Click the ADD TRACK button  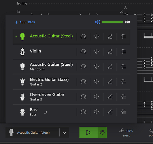[x=25, y=22]
